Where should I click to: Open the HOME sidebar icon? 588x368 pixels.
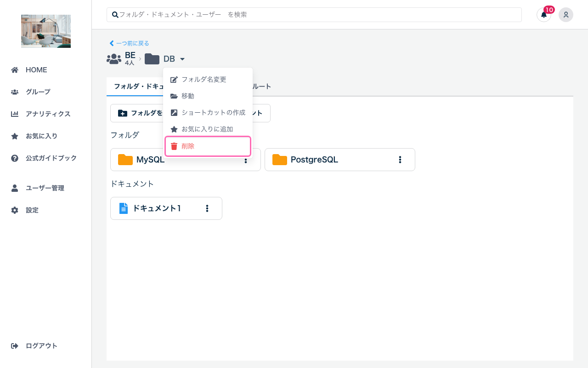coord(15,69)
